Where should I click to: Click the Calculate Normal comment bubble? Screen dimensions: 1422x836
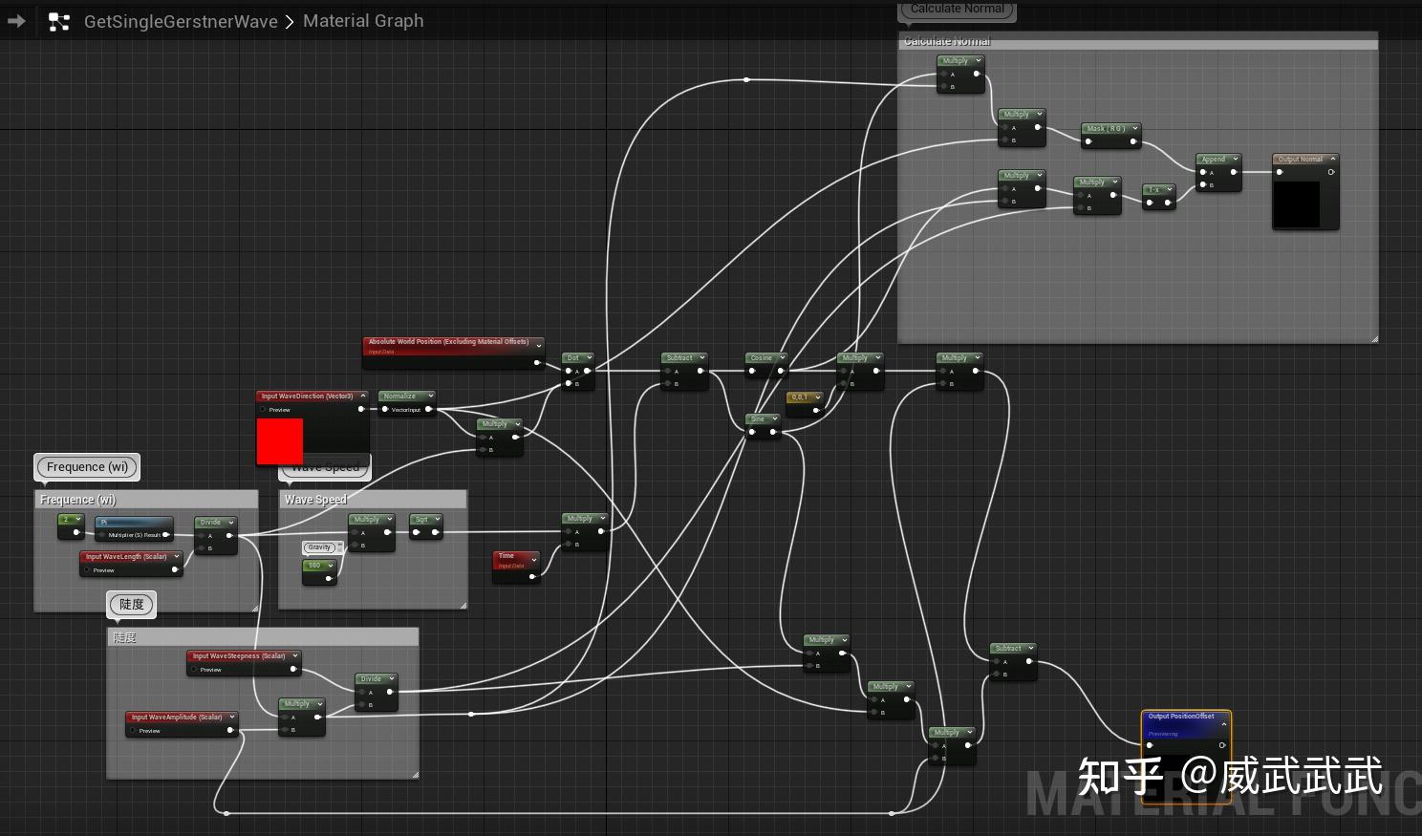(956, 9)
